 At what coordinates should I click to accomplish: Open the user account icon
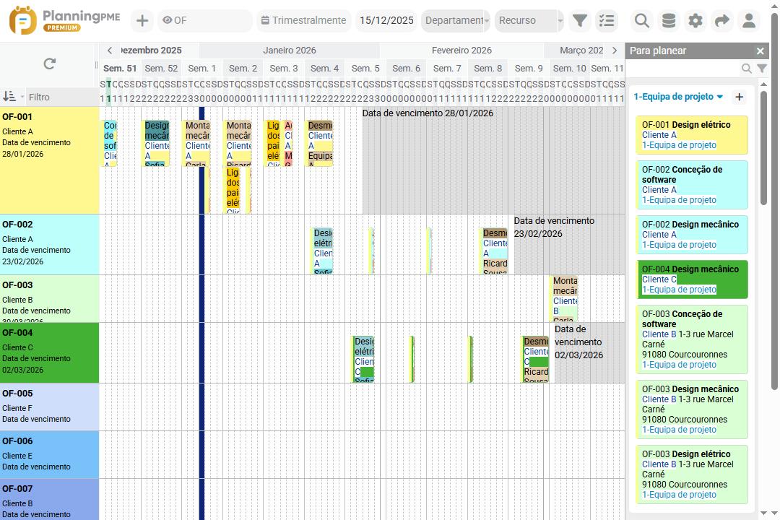point(749,20)
